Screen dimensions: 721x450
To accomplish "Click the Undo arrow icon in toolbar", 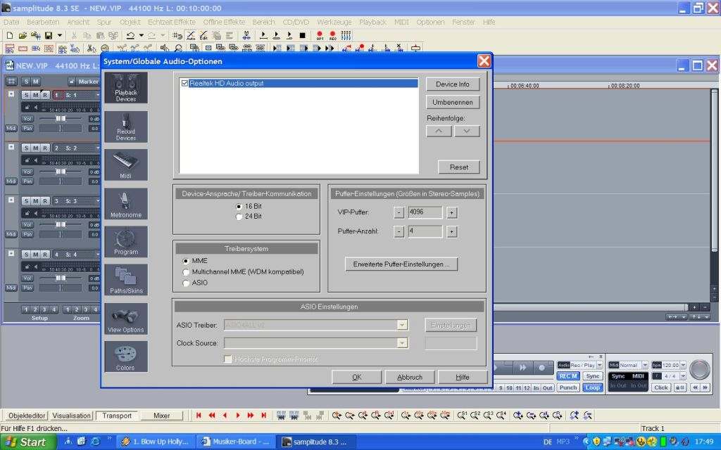I will pyautogui.click(x=130, y=35).
